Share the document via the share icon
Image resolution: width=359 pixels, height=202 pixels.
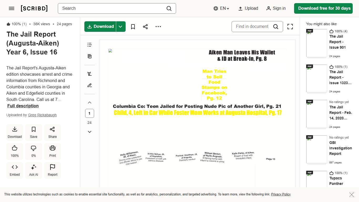[145, 27]
